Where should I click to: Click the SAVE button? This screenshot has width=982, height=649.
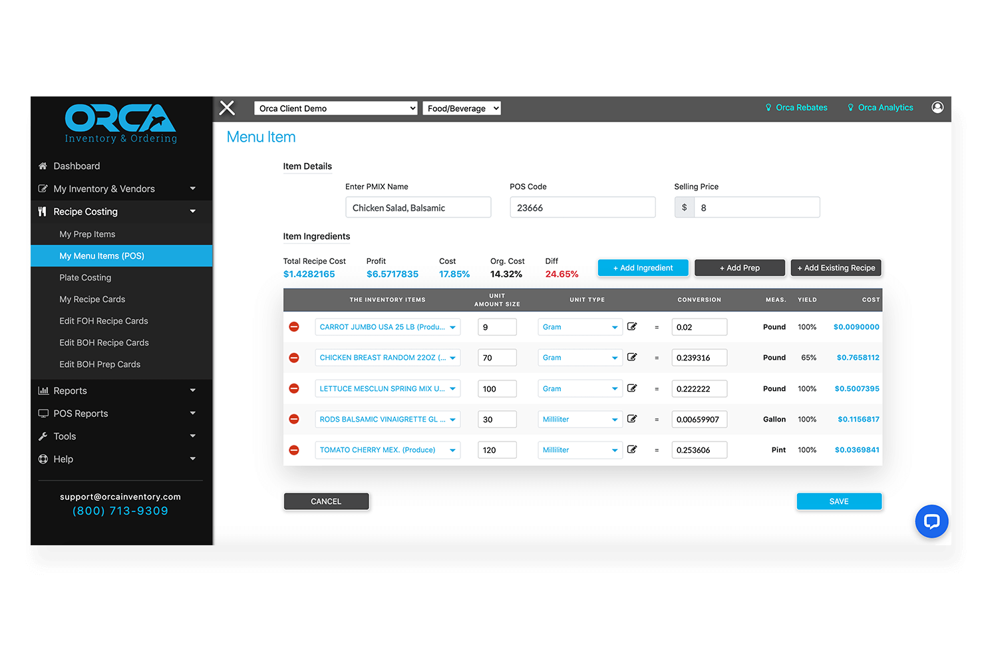coord(839,501)
